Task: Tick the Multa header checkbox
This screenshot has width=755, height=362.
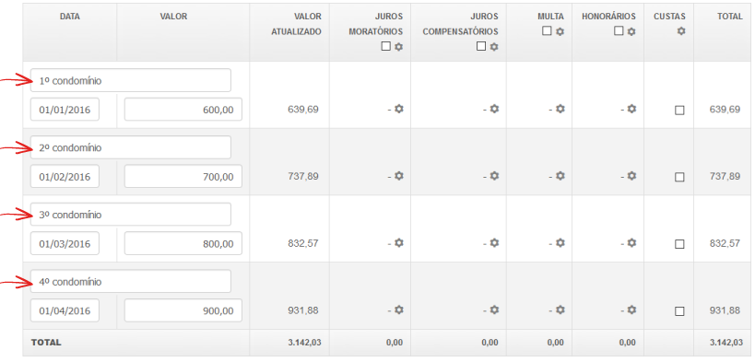Action: pyautogui.click(x=547, y=30)
